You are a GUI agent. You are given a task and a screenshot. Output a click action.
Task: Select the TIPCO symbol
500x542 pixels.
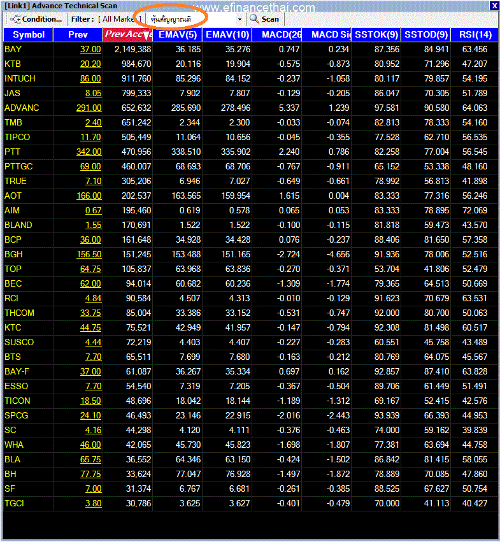[17, 137]
